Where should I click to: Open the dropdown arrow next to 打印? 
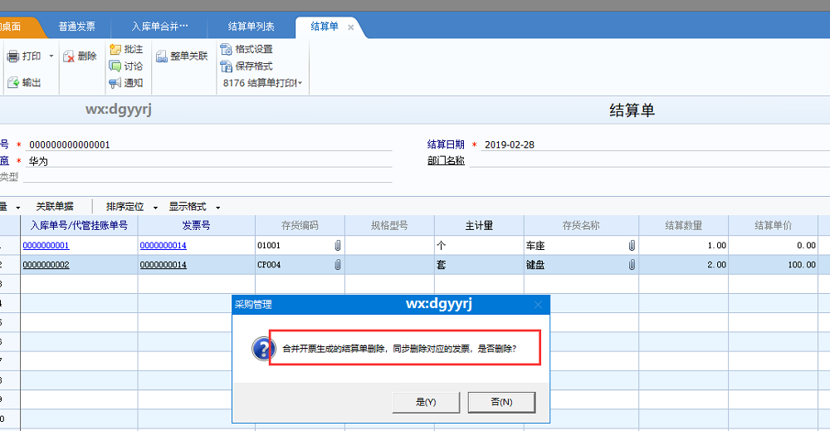[x=51, y=56]
